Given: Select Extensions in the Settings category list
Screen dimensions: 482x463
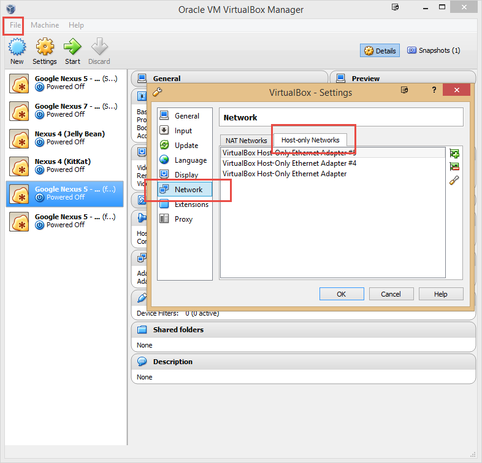Looking at the screenshot, I should point(185,204).
